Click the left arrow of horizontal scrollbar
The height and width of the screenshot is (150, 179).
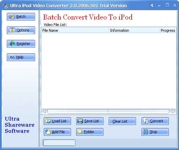tap(44, 111)
